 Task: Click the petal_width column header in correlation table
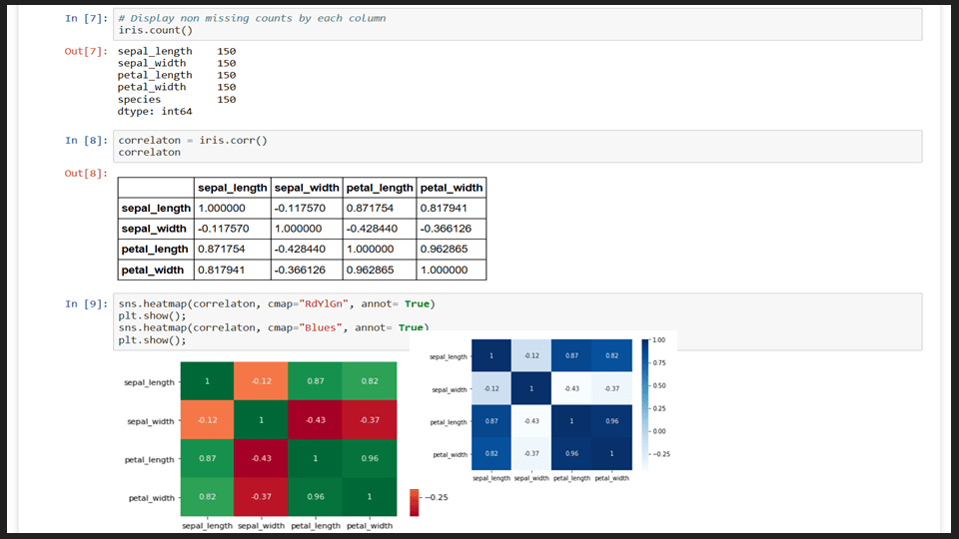point(452,188)
